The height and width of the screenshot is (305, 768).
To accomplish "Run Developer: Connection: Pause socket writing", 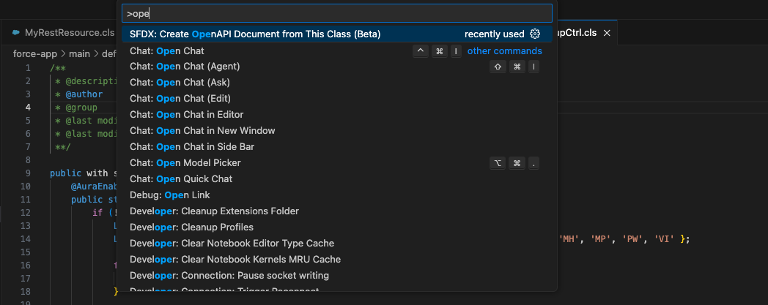I will (x=337, y=275).
